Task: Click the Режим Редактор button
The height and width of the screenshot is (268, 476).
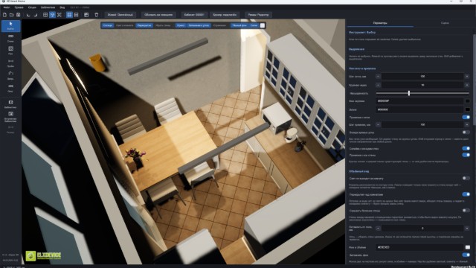Action: (258, 15)
